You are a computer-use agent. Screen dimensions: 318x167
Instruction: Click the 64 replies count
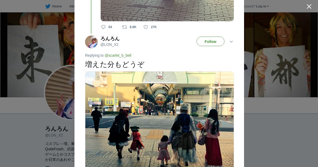[110, 27]
